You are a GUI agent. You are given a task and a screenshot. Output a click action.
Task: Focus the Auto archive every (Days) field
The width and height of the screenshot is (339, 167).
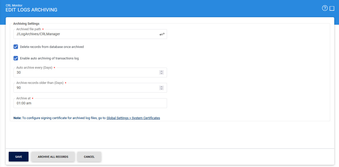85,73
